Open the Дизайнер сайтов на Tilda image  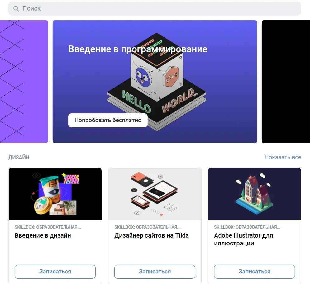click(155, 193)
